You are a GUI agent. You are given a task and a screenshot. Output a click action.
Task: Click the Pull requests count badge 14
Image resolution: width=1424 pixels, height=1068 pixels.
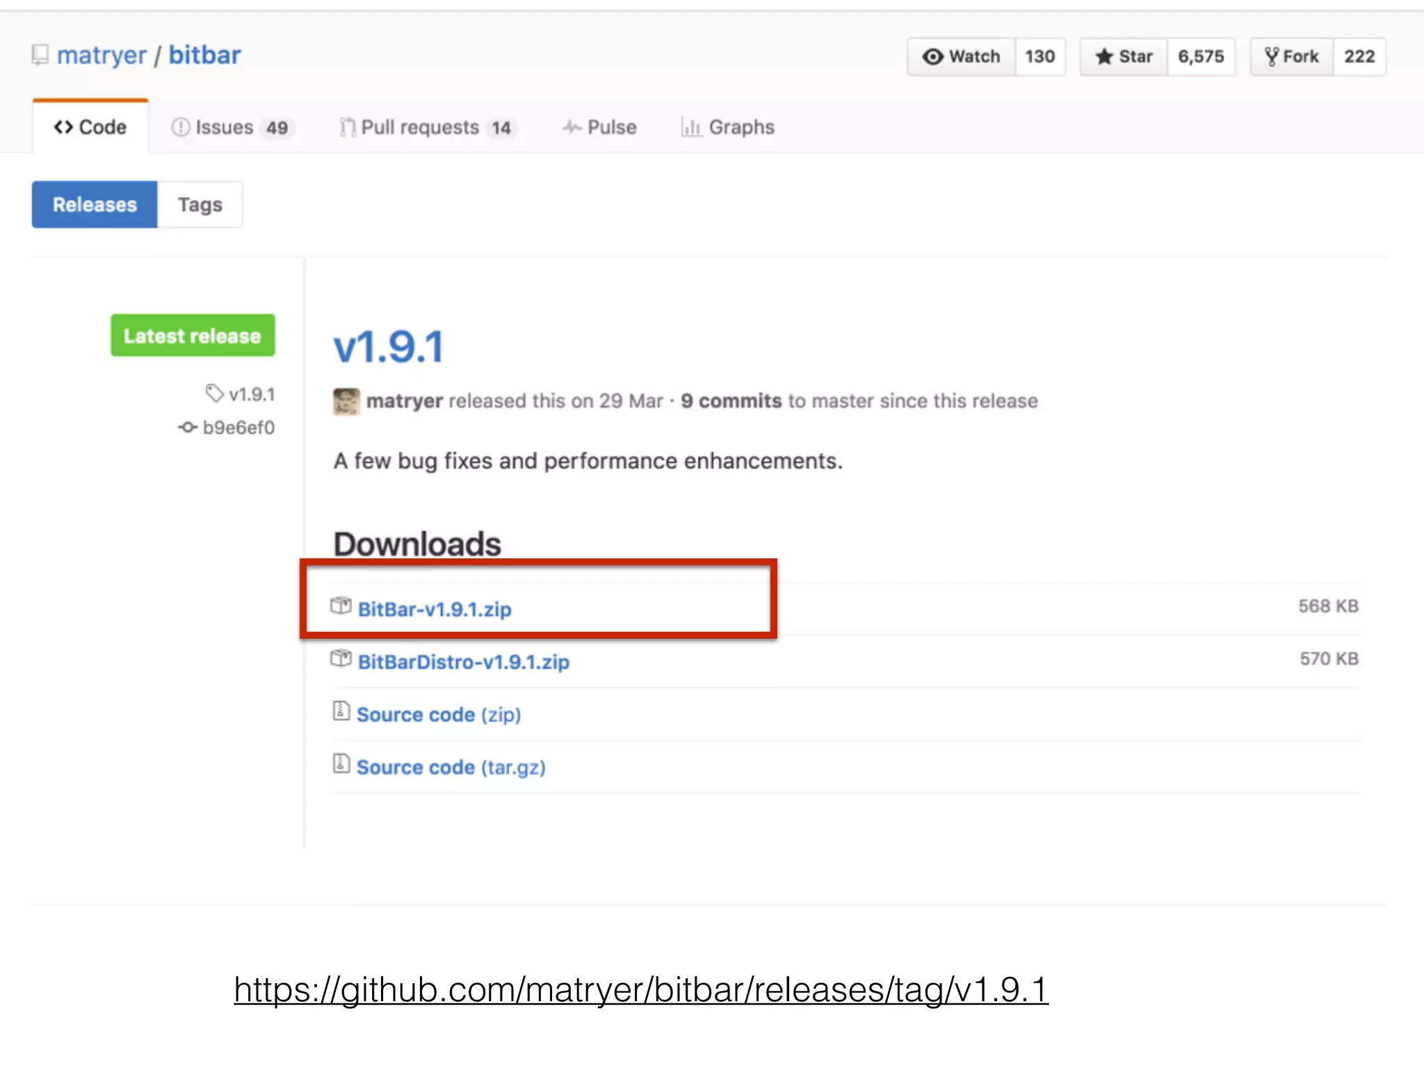tap(501, 128)
